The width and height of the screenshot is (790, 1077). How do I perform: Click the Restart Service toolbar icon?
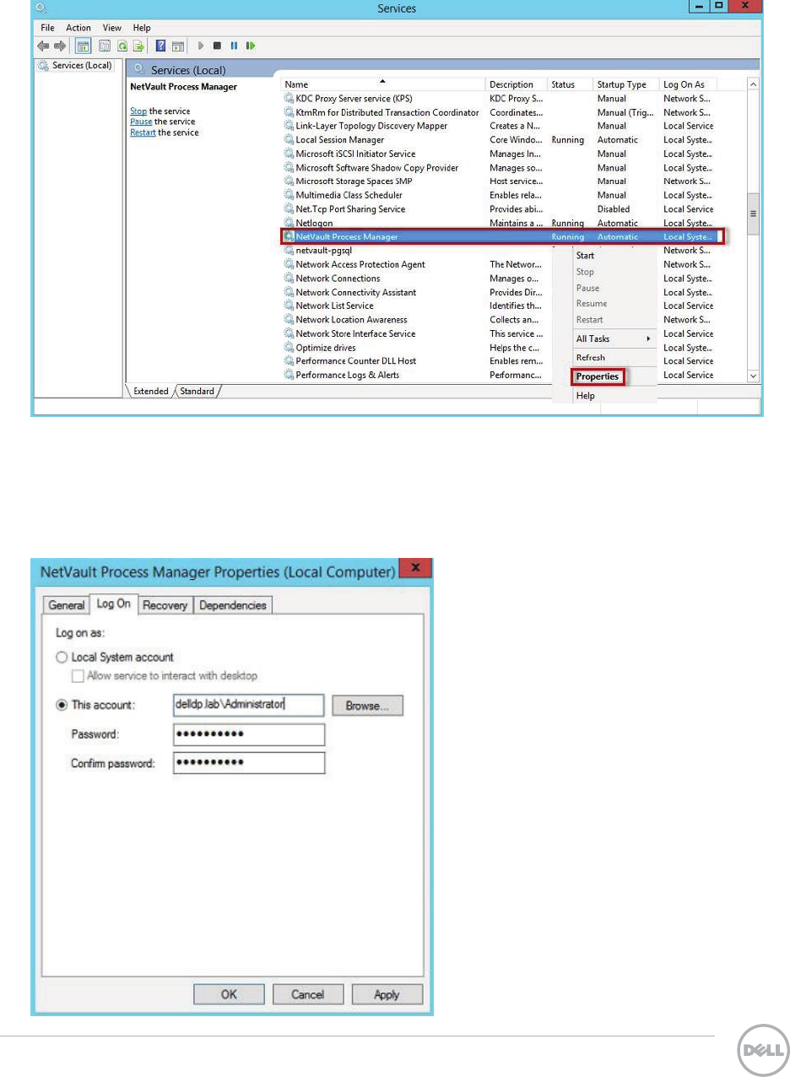(251, 46)
